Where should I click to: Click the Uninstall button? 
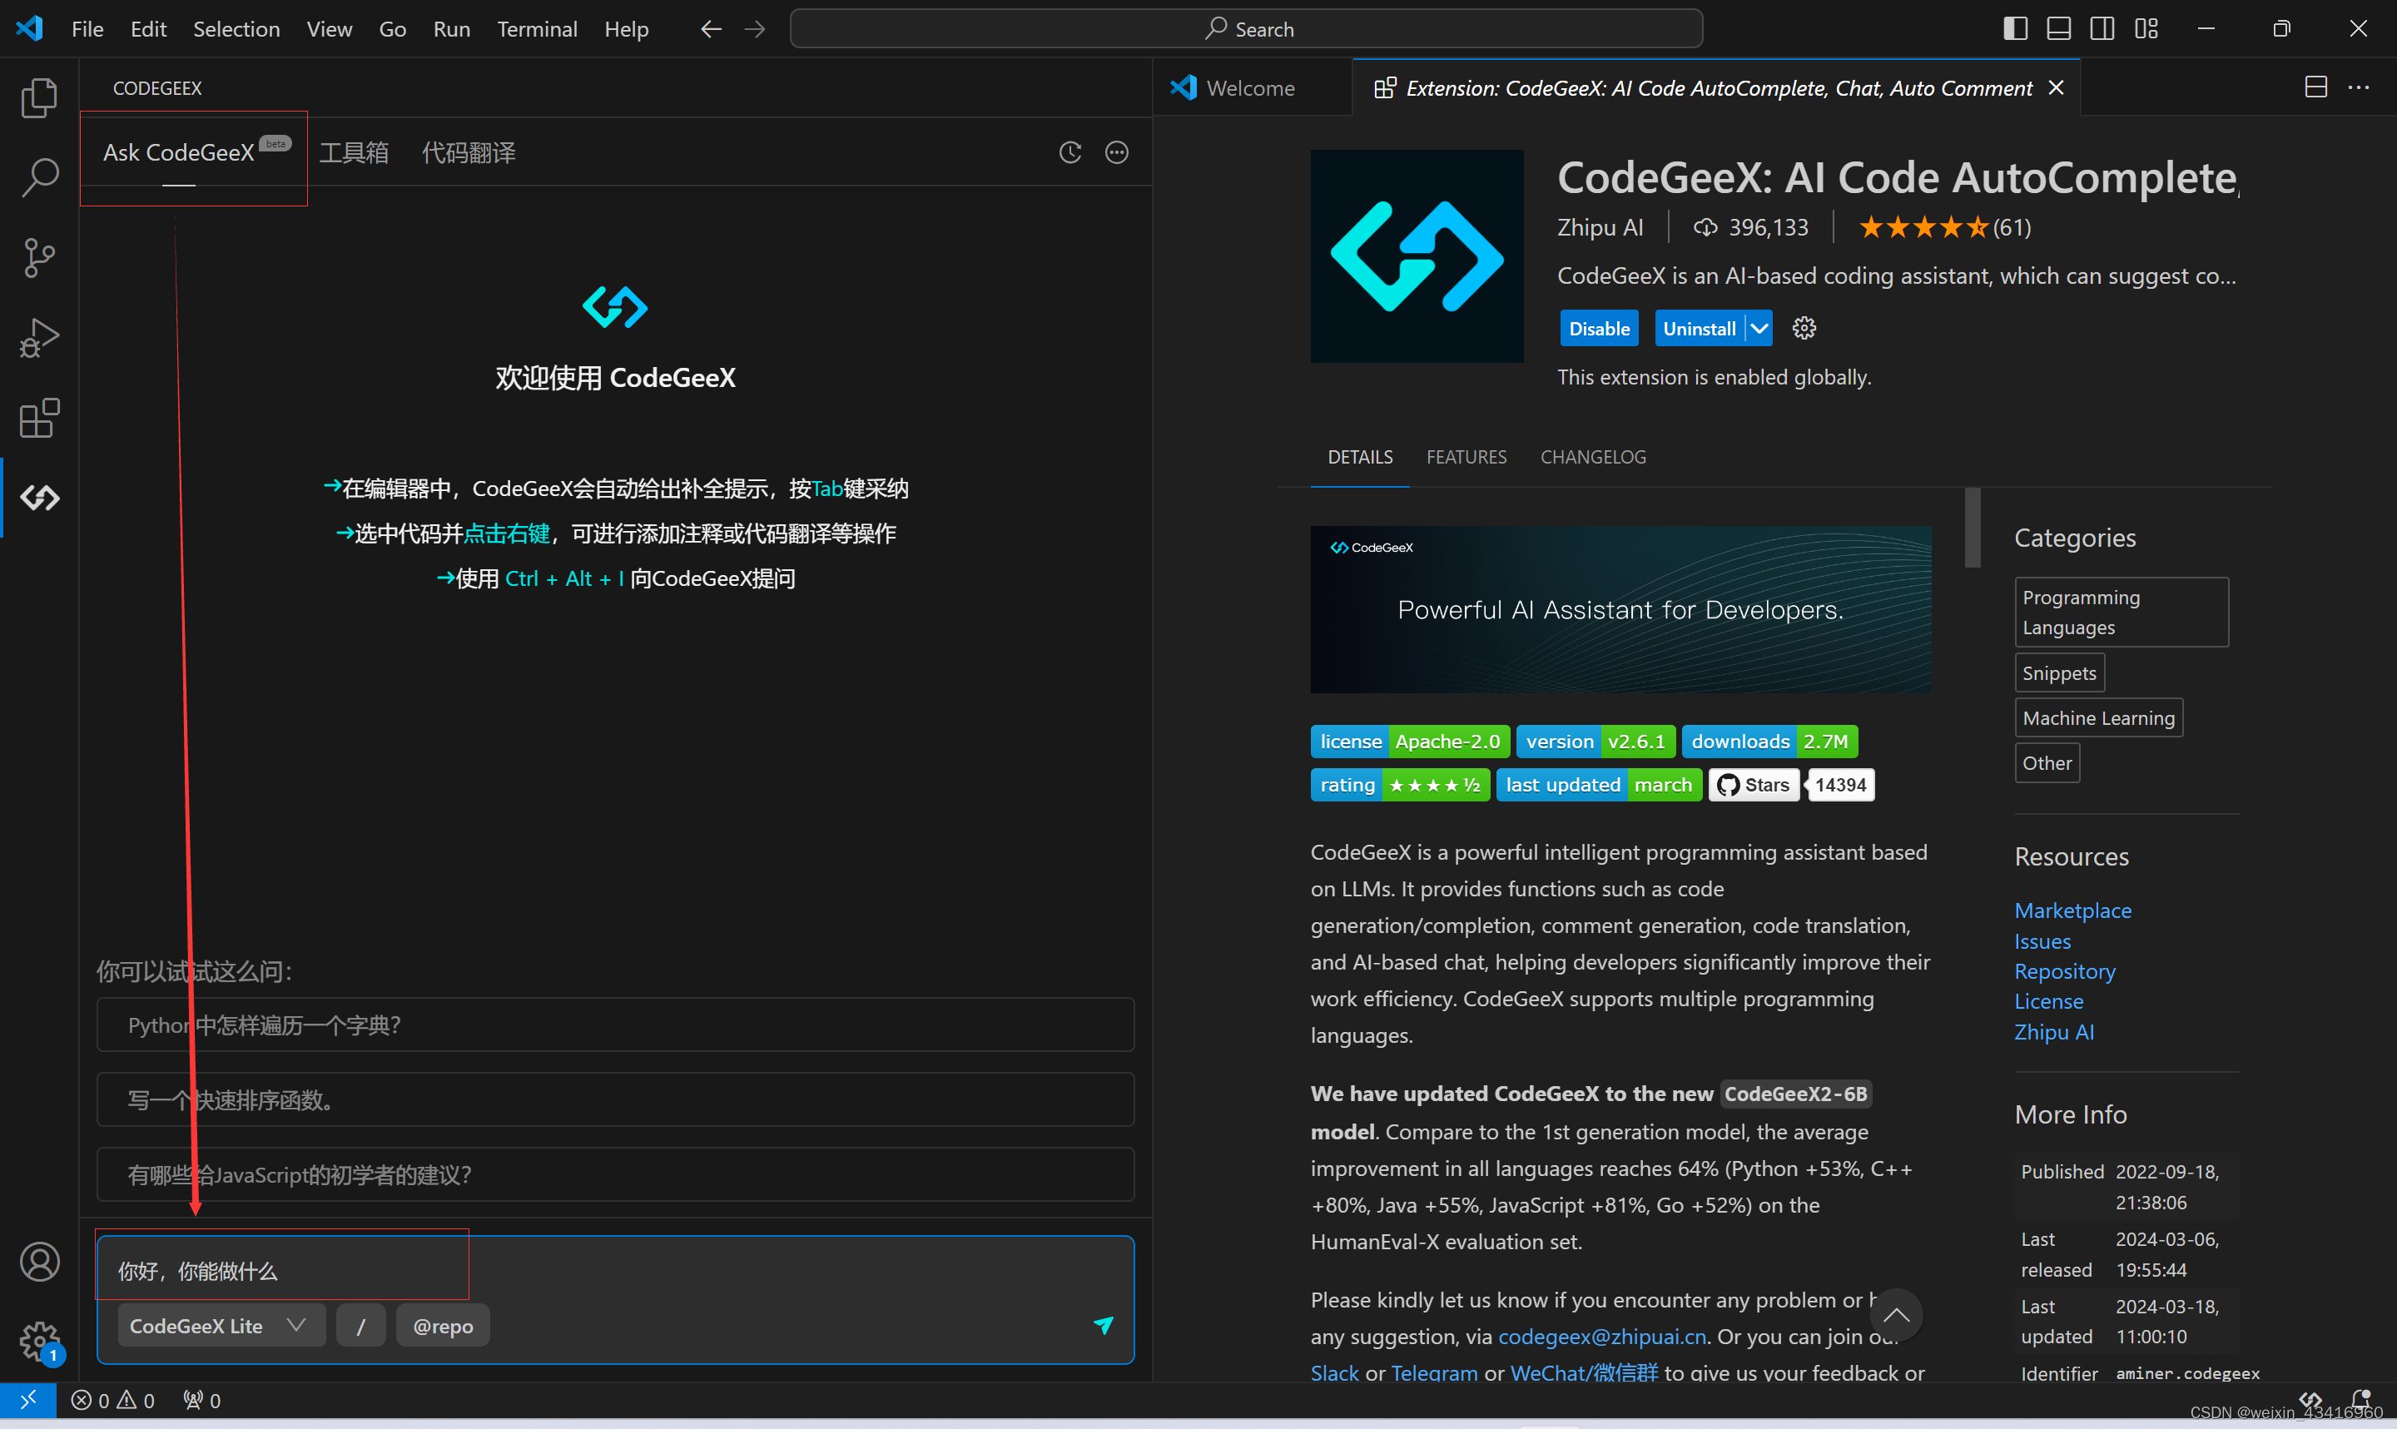point(1699,329)
